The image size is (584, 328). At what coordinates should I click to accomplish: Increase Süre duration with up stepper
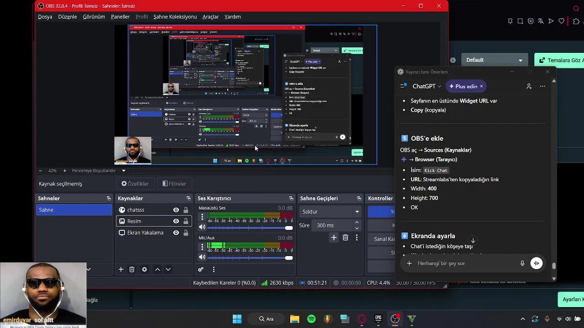357,222
